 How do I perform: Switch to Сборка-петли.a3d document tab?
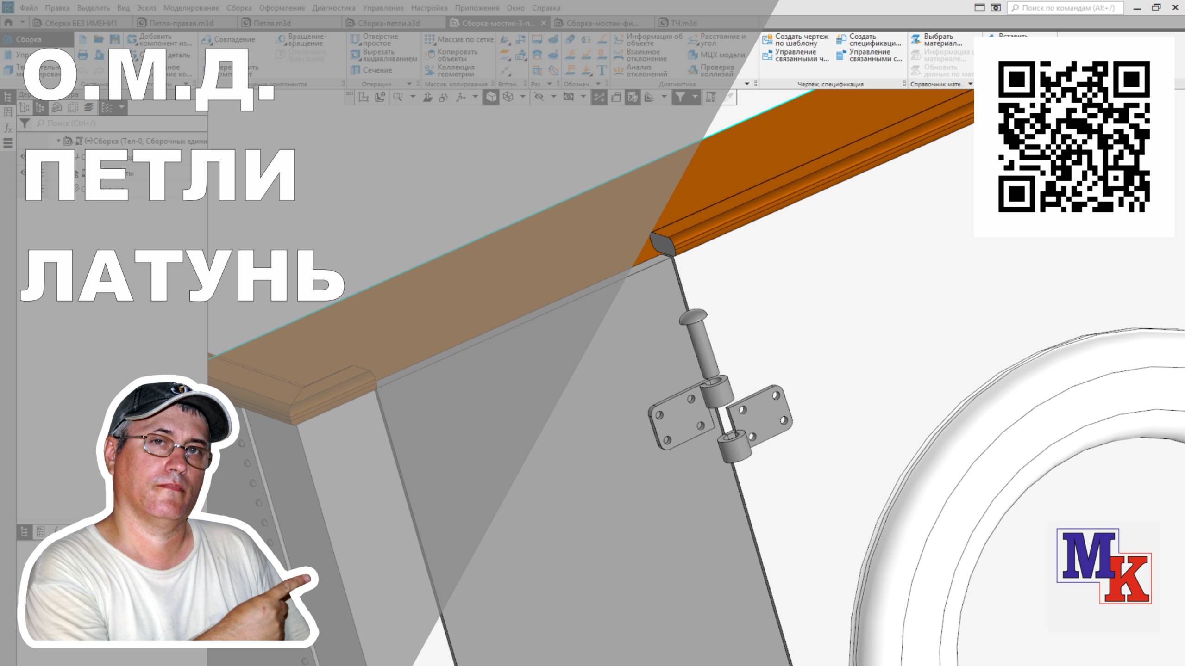[388, 23]
